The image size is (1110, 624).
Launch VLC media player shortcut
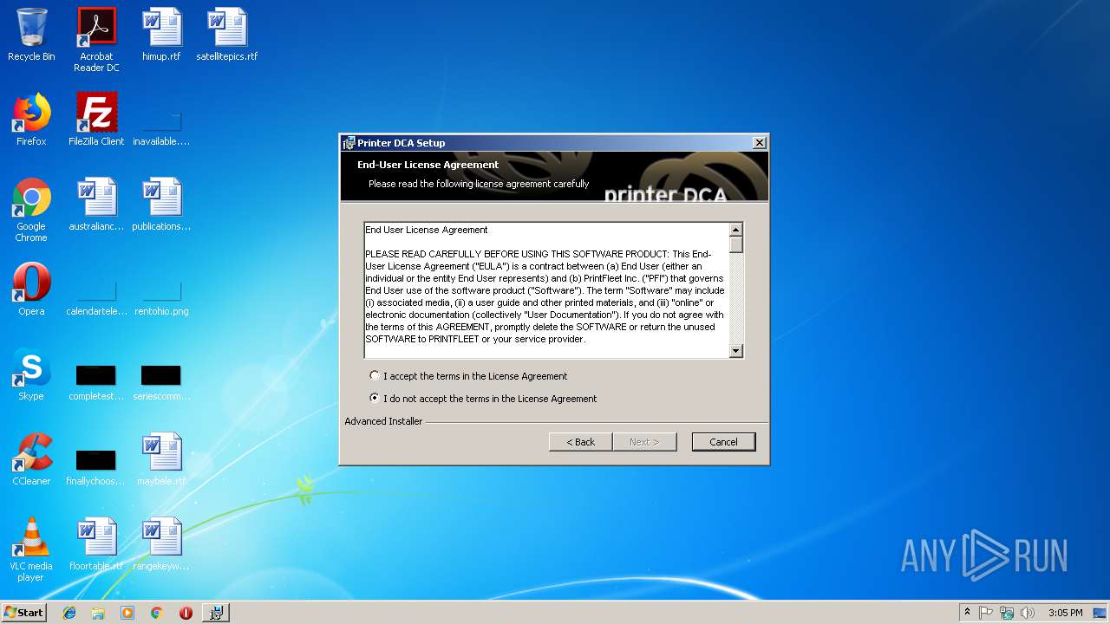tap(31, 550)
